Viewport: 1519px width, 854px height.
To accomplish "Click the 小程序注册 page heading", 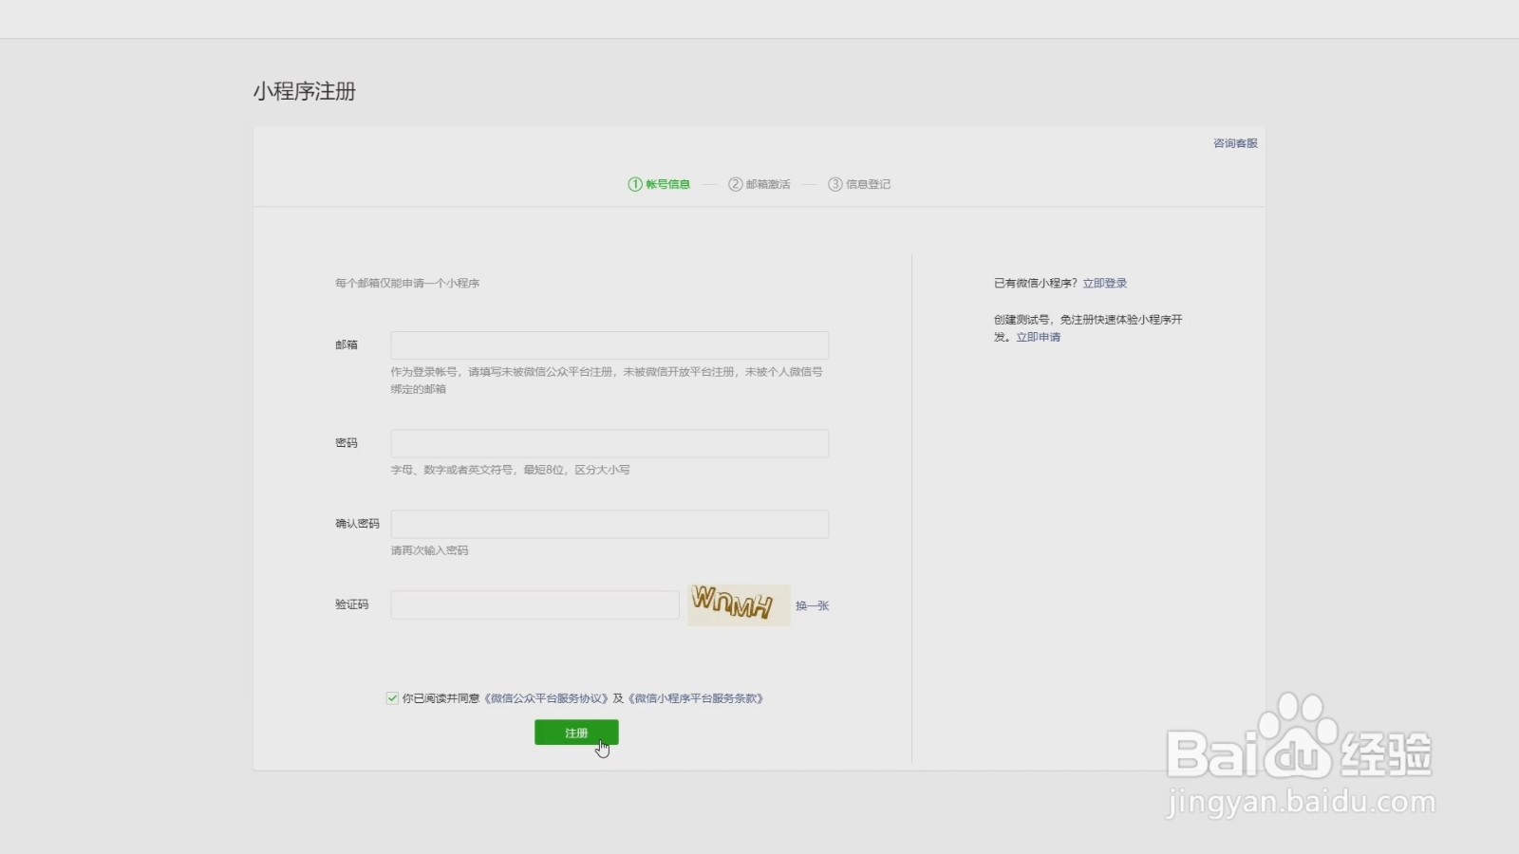I will pyautogui.click(x=305, y=91).
